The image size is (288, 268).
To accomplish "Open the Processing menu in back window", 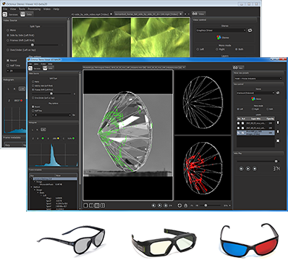I will pos(34,9).
